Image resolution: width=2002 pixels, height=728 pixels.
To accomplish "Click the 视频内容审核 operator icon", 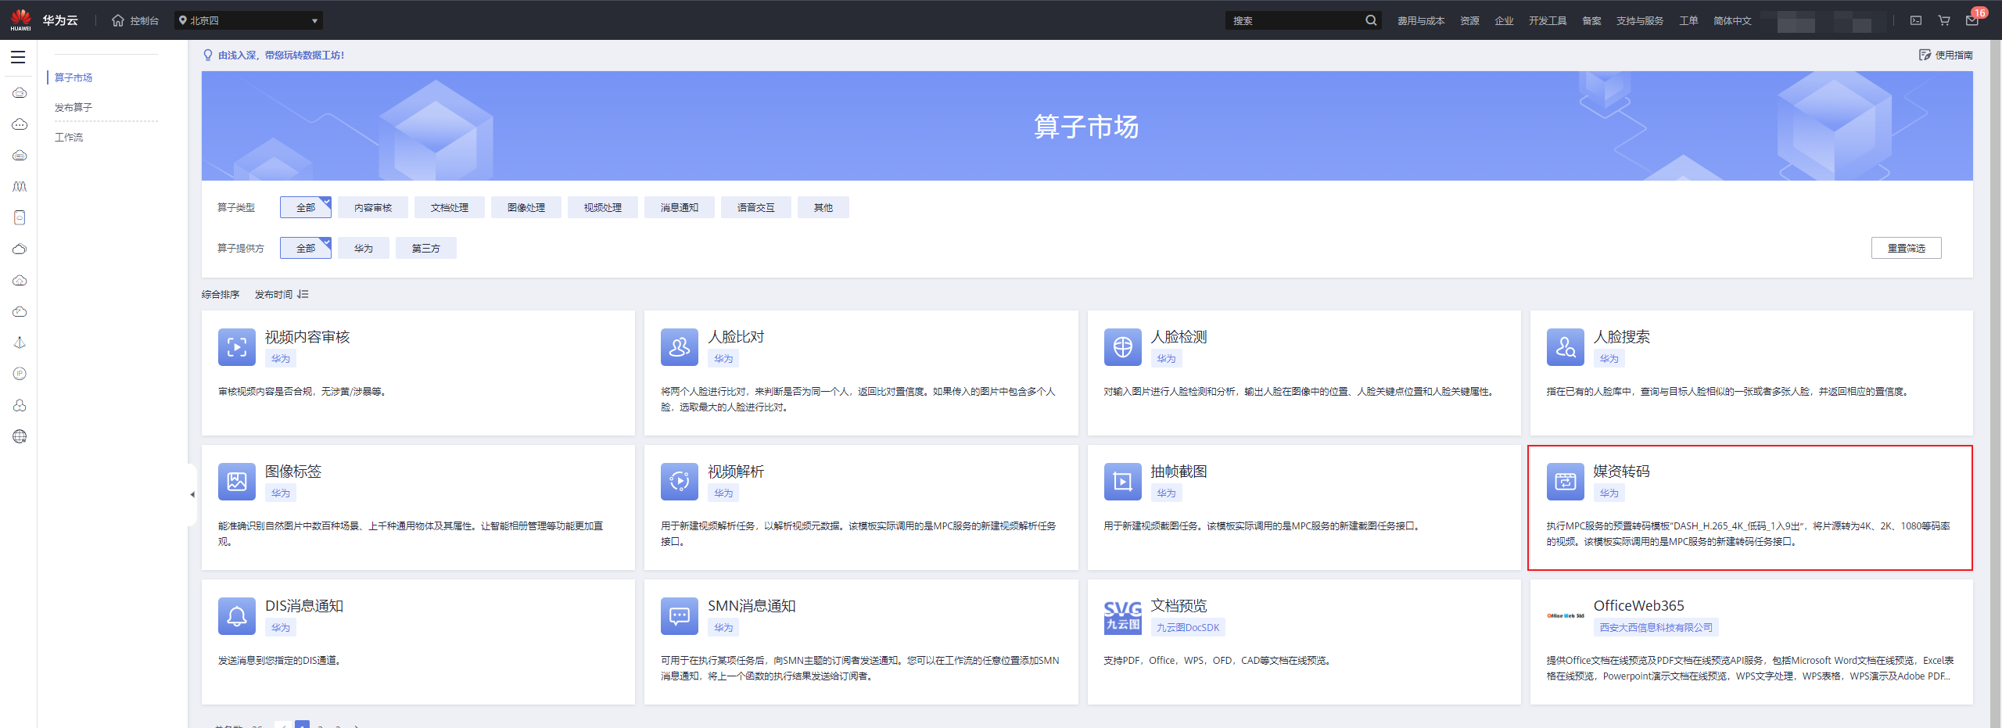I will point(237,347).
